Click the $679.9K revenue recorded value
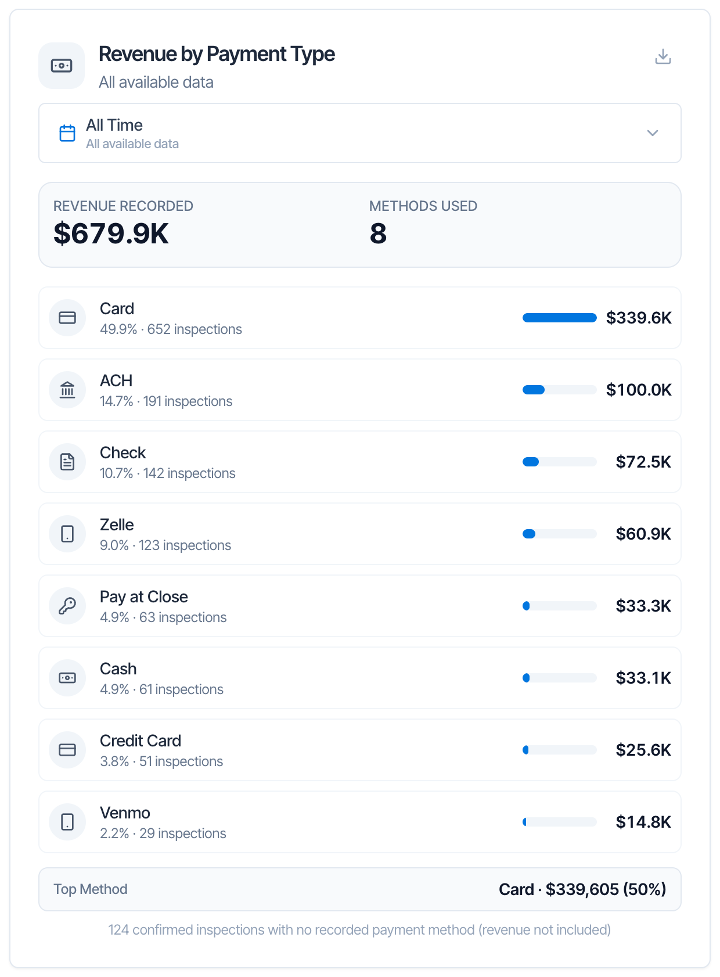720x977 pixels. 111,234
